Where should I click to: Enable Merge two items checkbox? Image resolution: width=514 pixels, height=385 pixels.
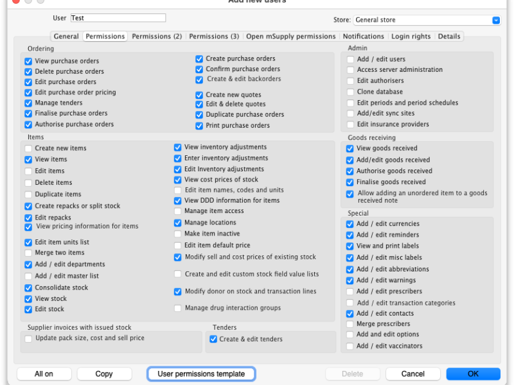pyautogui.click(x=28, y=253)
